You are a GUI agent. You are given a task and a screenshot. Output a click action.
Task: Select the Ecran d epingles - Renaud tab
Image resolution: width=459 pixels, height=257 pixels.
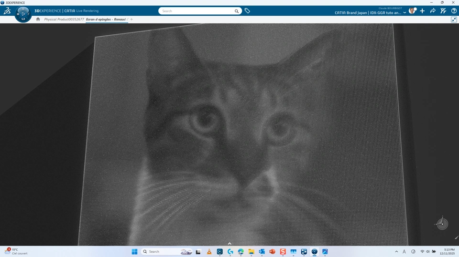point(106,19)
